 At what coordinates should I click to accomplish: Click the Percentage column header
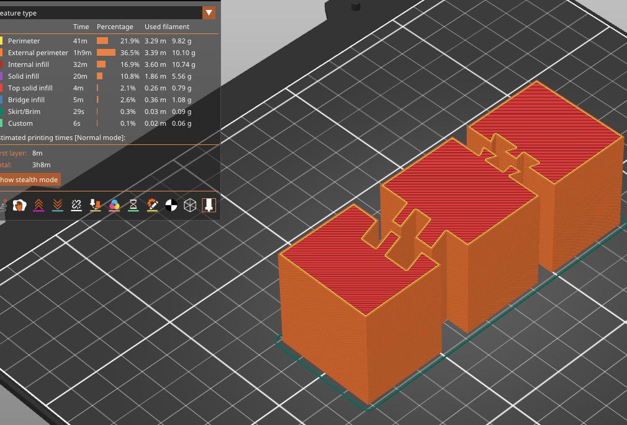[115, 27]
